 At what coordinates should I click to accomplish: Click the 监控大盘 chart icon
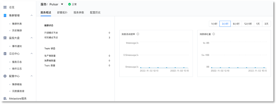click(5, 38)
